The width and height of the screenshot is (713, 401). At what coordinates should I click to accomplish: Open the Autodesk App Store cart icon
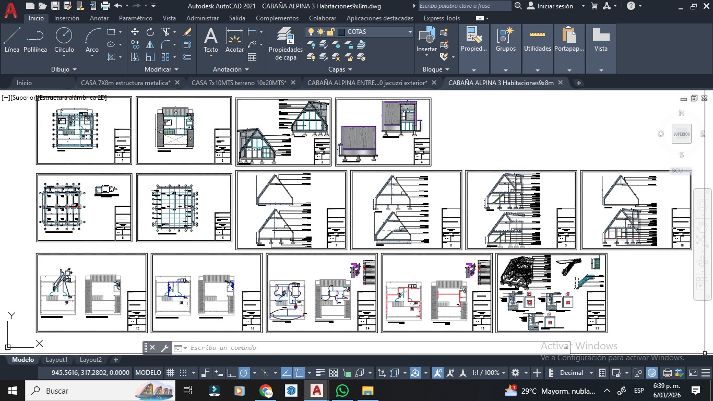pyautogui.click(x=594, y=6)
